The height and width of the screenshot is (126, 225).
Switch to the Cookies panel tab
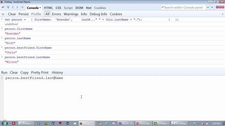100,8
